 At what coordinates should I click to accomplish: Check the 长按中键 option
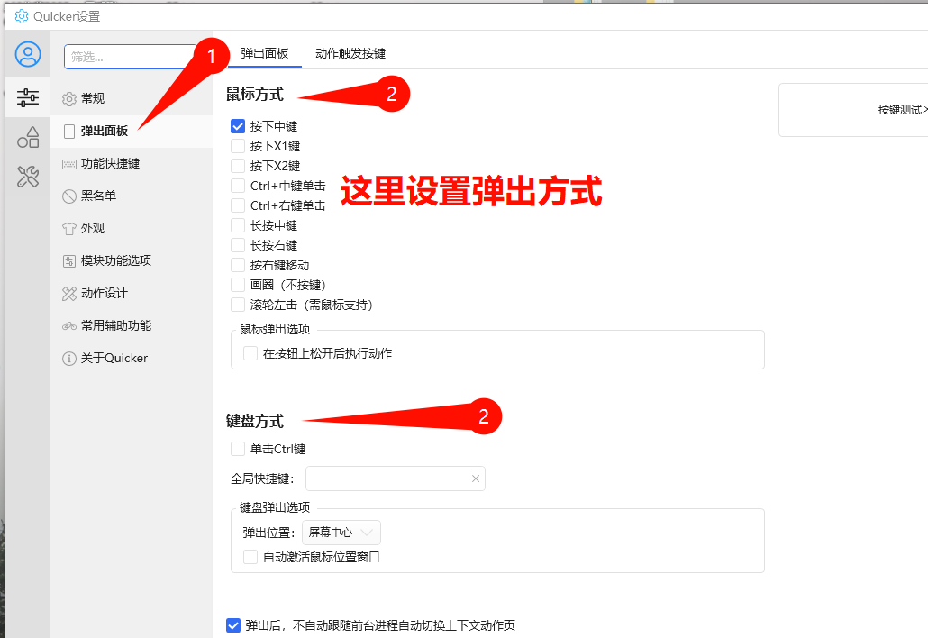(x=238, y=225)
